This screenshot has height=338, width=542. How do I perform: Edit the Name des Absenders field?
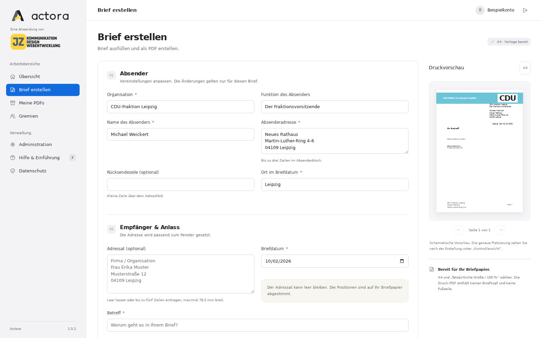click(181, 135)
